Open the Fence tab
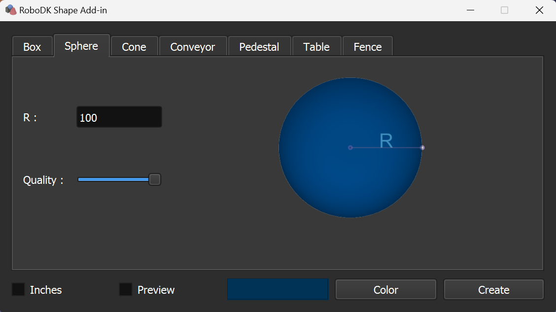Screen dimensions: 556x312 [368, 47]
